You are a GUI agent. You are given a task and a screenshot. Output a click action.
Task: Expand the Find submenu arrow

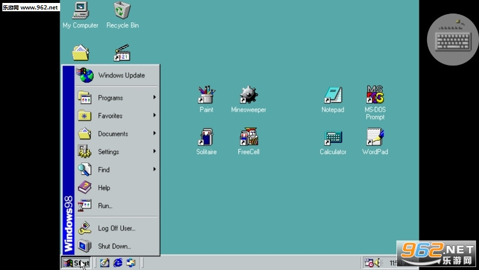pos(155,170)
